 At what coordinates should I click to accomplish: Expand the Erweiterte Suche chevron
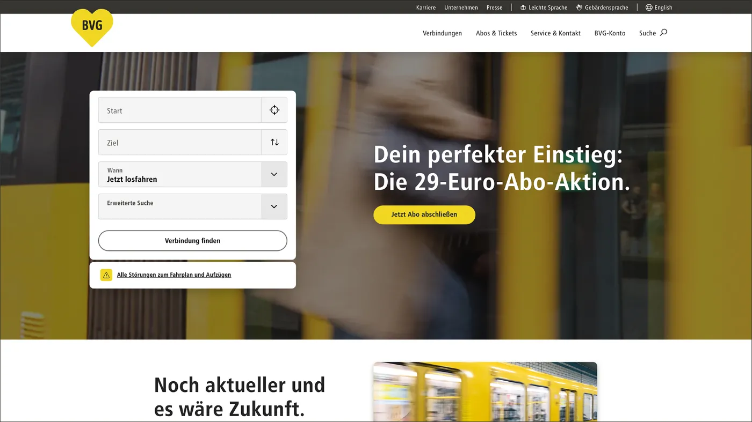pyautogui.click(x=274, y=206)
